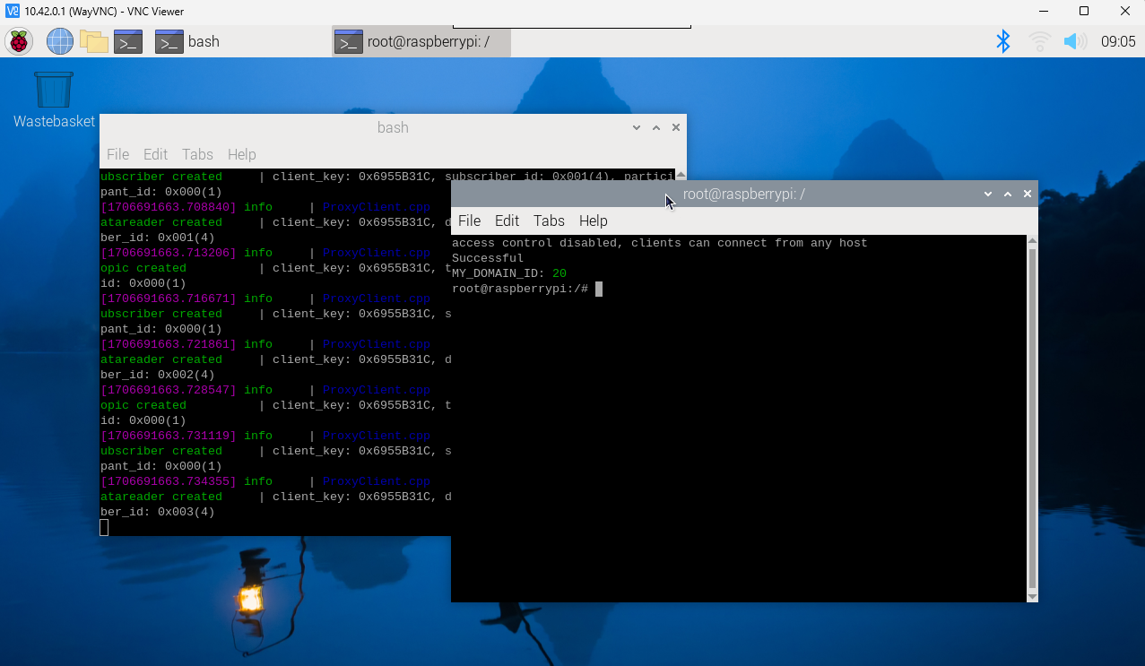
Task: Maximize the root@raspberrypi terminal window
Action: click(x=1008, y=194)
